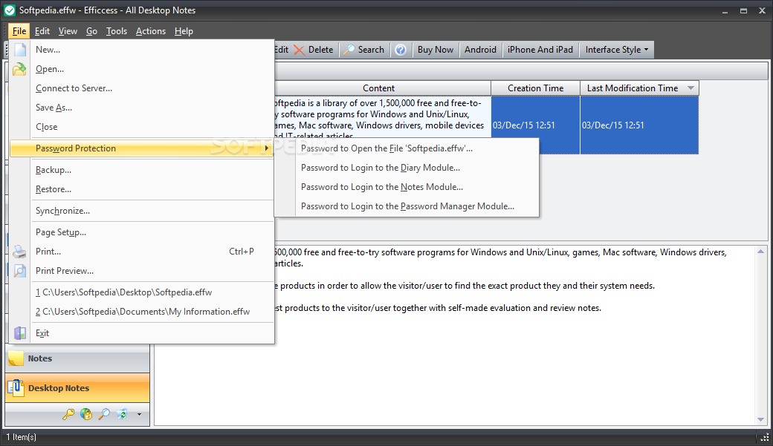The height and width of the screenshot is (446, 773).
Task: Choose Exit from the File menu
Action: (142, 333)
